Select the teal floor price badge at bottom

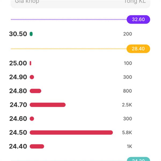coord(138,159)
